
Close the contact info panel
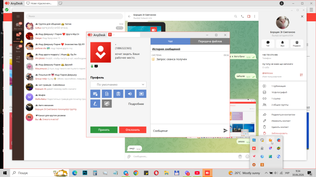[x=302, y=16]
